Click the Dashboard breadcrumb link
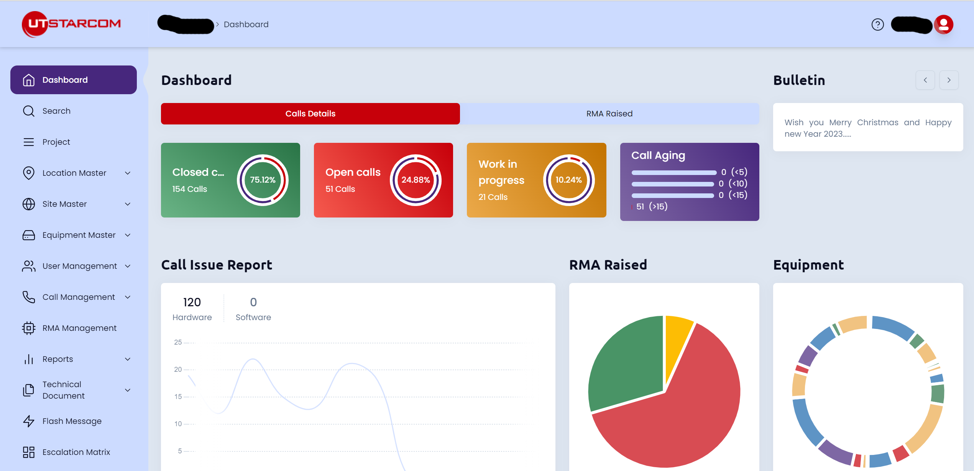974x471 pixels. click(x=246, y=25)
